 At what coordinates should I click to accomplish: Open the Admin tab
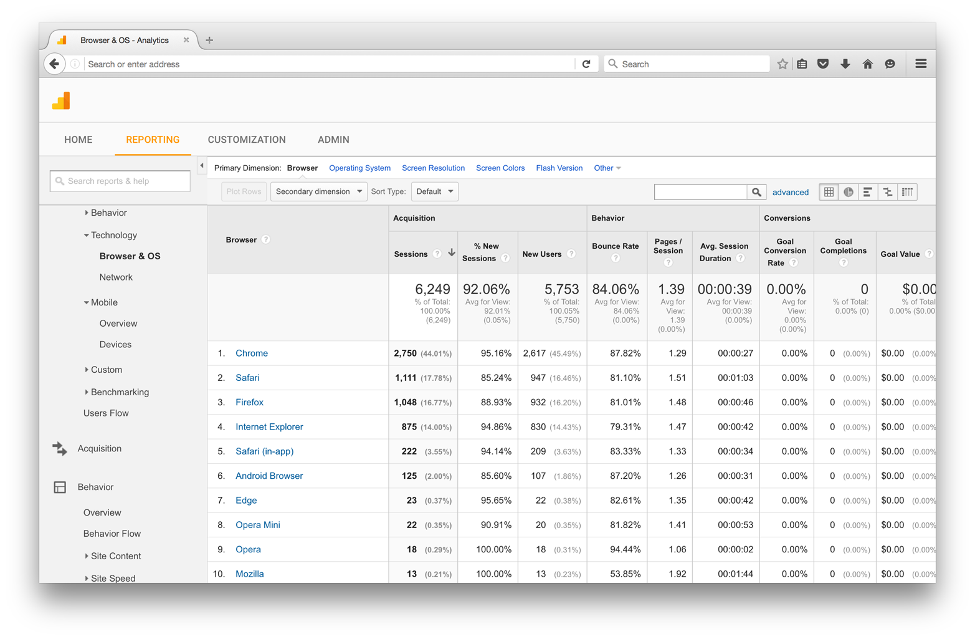coord(333,140)
